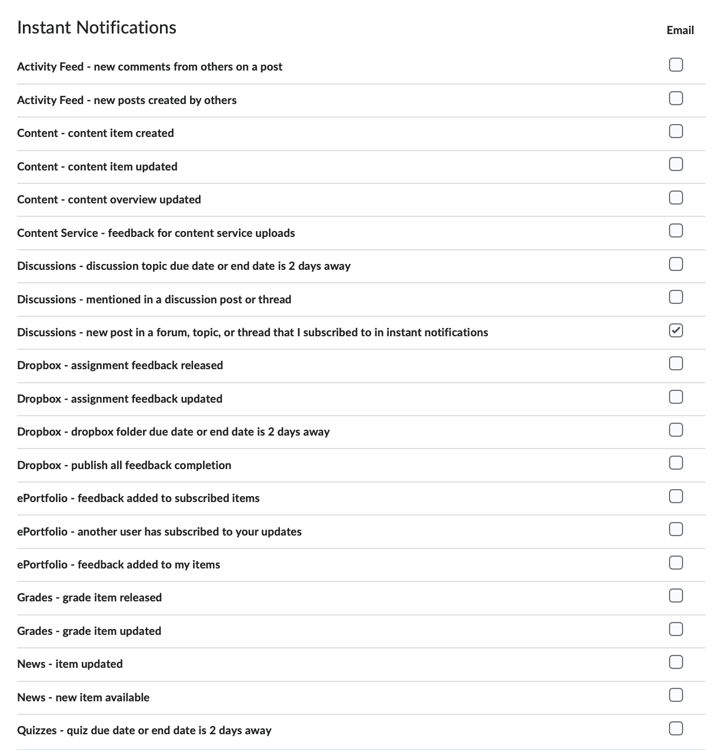Enable discussion due date reminder emails
This screenshot has width=719, height=756.
pyautogui.click(x=675, y=264)
